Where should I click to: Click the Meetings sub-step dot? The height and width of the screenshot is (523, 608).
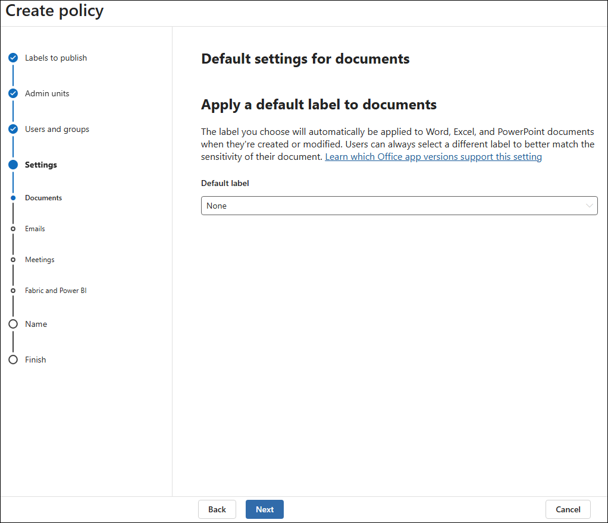pyautogui.click(x=13, y=260)
